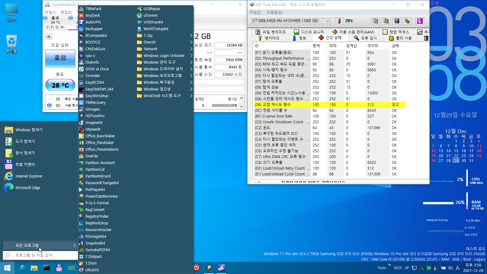Click the network monitor icon in system tray
The width and height of the screenshot is (487, 274).
(414, 268)
